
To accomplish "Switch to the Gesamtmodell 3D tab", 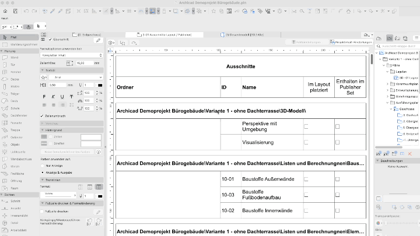I will pos(245,35).
